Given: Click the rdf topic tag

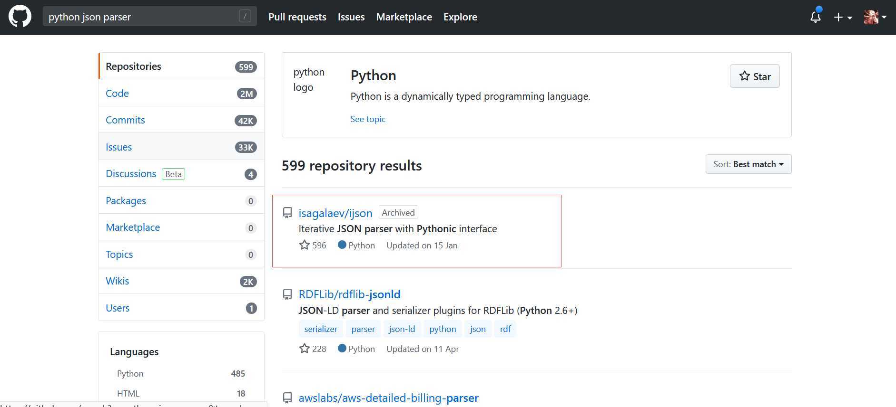Looking at the screenshot, I should 505,329.
